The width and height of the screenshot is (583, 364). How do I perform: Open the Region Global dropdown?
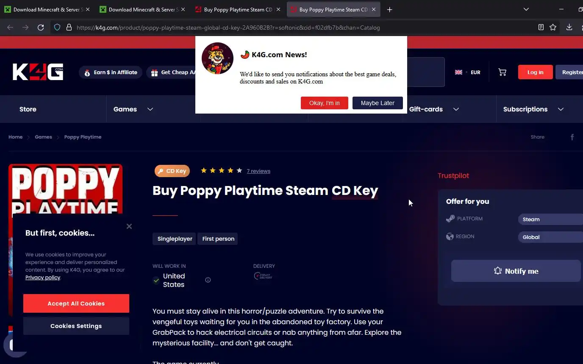tap(550, 237)
